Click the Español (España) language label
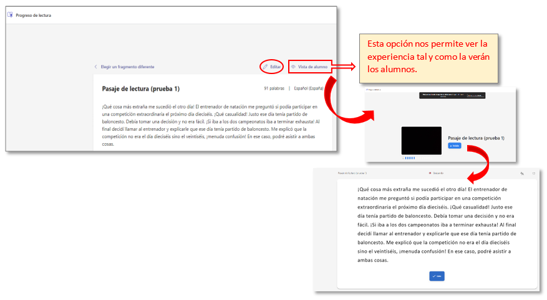This screenshot has width=547, height=300. (x=308, y=88)
